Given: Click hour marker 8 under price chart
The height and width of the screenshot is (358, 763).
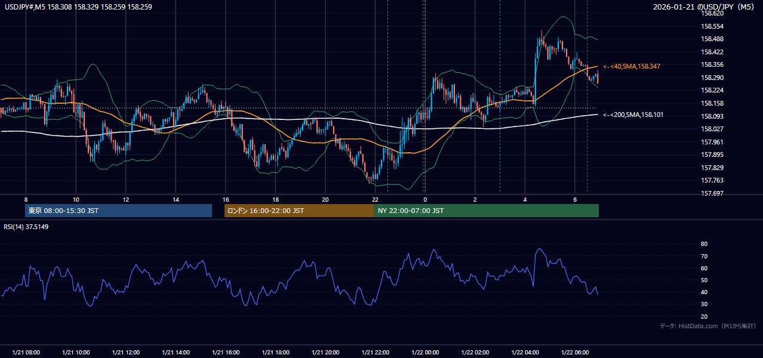Looking at the screenshot, I should point(26,199).
